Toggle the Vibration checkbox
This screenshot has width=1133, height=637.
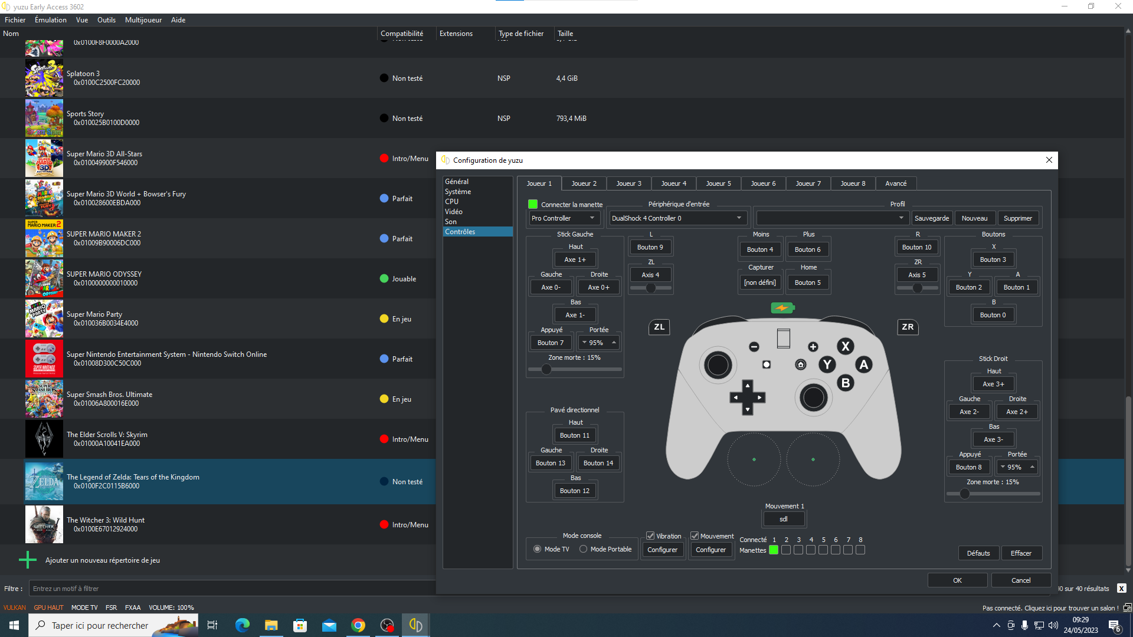click(650, 536)
